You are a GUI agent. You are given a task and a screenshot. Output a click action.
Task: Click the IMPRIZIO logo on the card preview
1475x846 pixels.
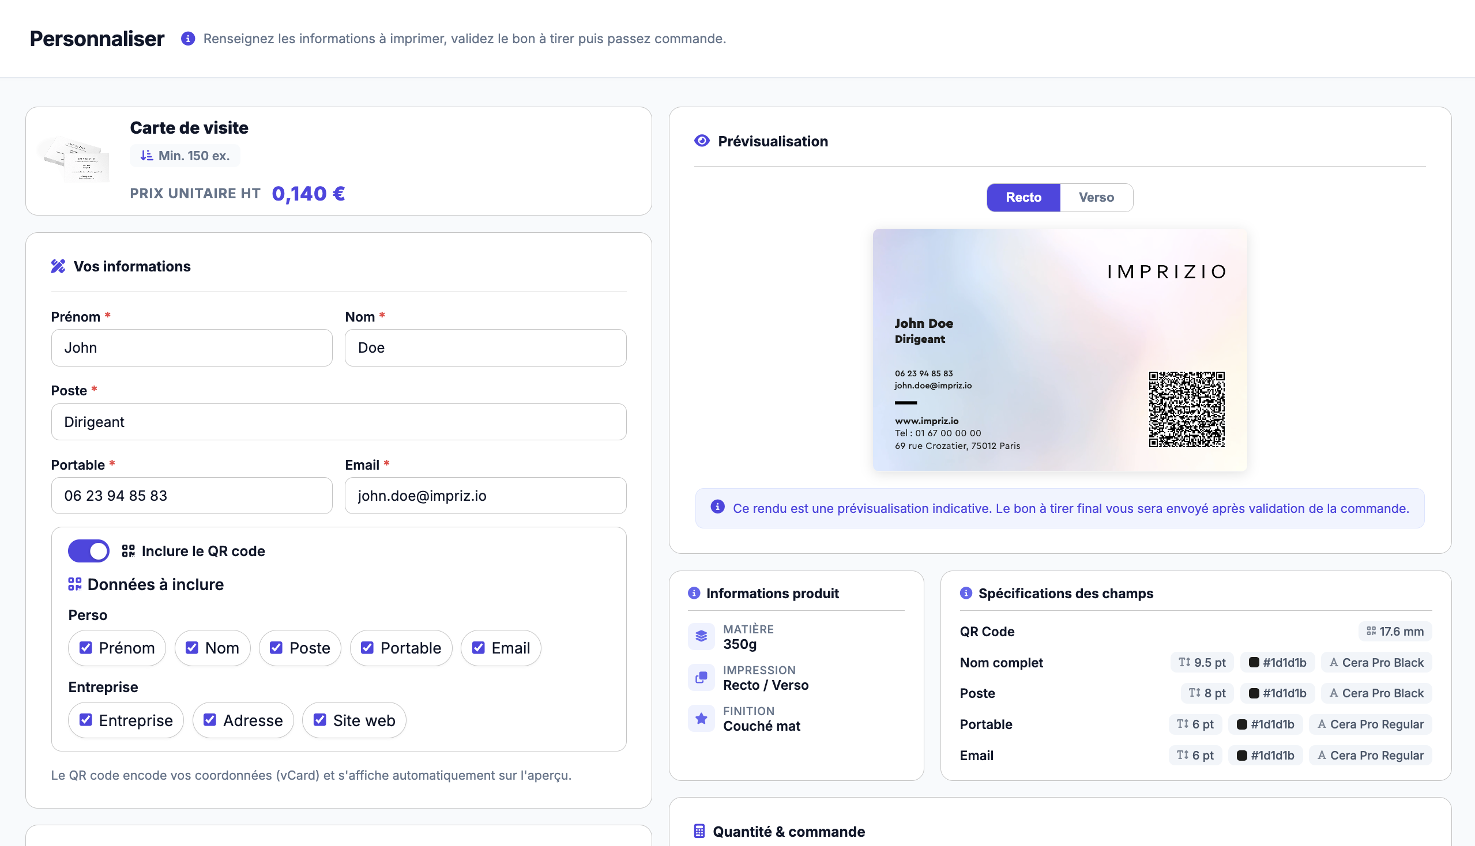pos(1167,271)
